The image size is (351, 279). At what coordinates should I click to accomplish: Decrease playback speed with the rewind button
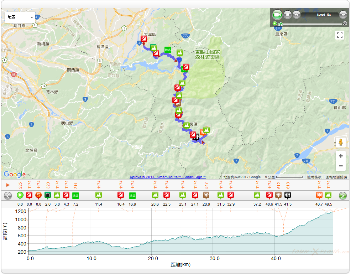pos(296,15)
